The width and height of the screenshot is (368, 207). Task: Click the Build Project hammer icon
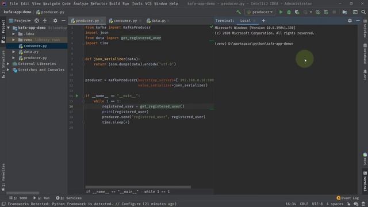(239, 12)
